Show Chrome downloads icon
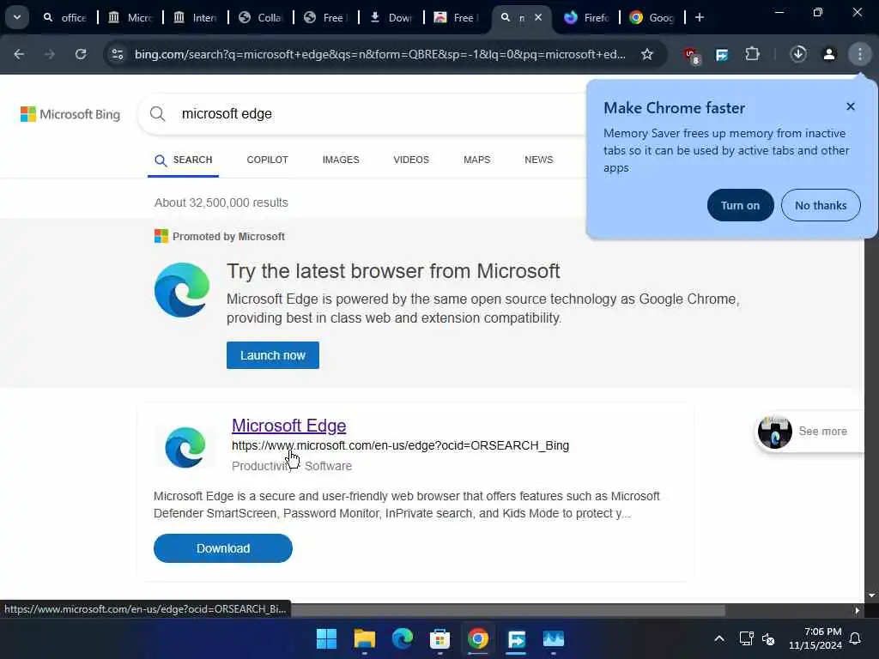The width and height of the screenshot is (879, 659). pyautogui.click(x=798, y=54)
